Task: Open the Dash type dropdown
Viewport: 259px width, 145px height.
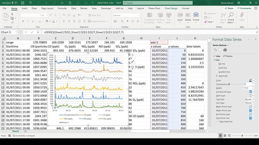Action: pyautogui.click(x=251, y=95)
